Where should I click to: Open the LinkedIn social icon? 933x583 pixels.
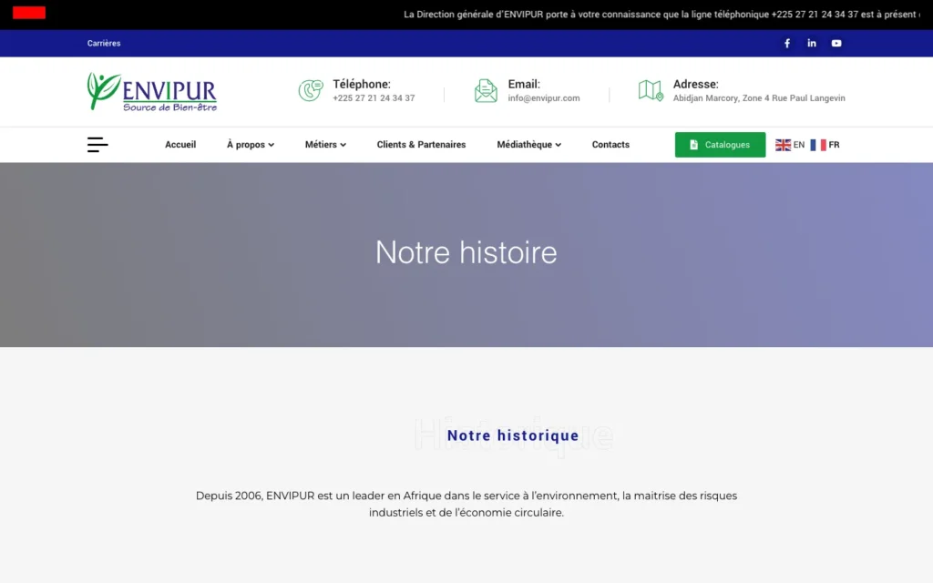click(812, 43)
